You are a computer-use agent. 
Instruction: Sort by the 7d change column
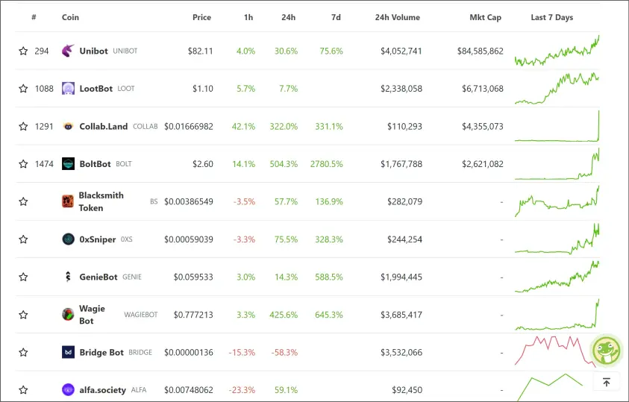point(337,17)
